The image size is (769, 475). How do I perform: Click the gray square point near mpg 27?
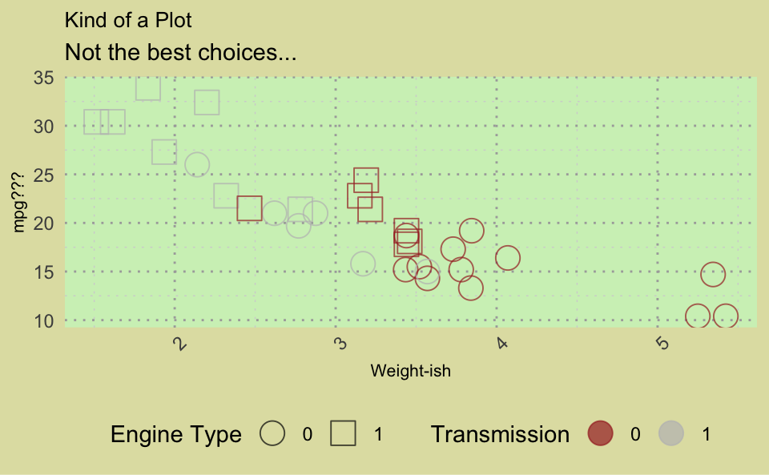pyautogui.click(x=164, y=151)
